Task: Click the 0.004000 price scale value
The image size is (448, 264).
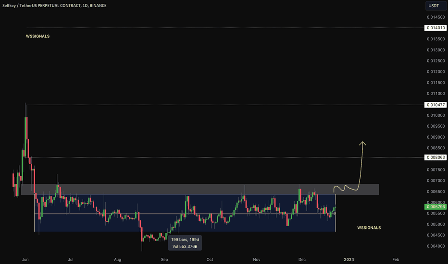Action: coord(436,246)
